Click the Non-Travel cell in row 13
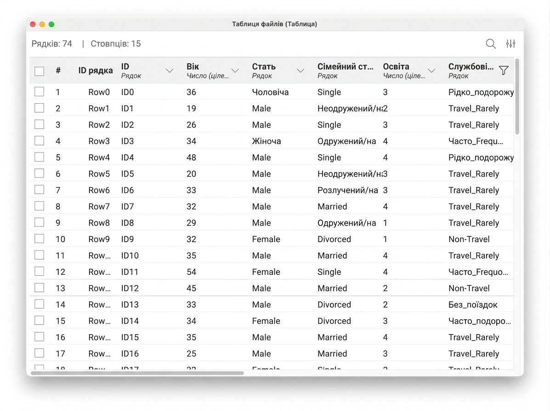550x411 pixels. click(x=469, y=288)
